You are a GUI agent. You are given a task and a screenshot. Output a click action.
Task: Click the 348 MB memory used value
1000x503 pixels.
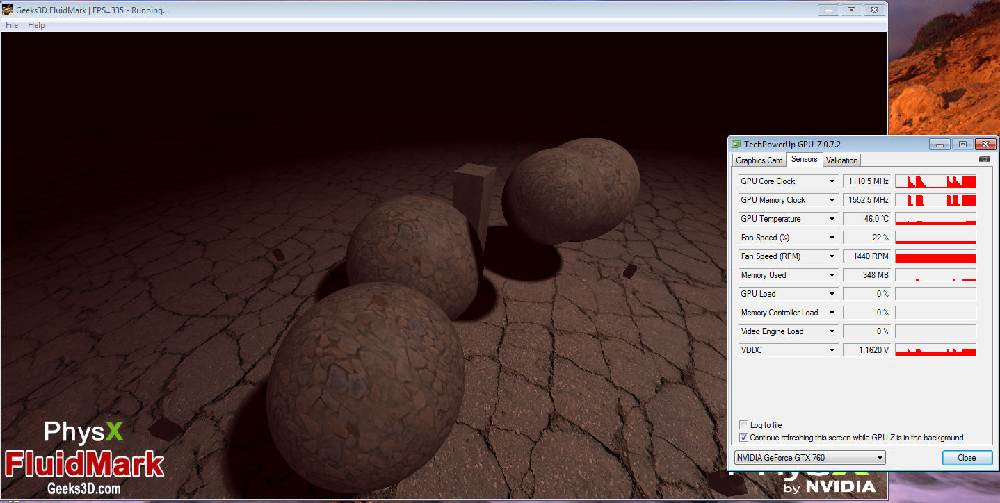[866, 275]
